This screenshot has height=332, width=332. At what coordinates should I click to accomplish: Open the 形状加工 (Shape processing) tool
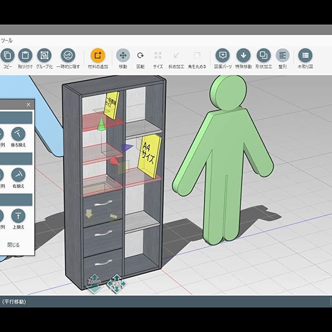coord(263,55)
